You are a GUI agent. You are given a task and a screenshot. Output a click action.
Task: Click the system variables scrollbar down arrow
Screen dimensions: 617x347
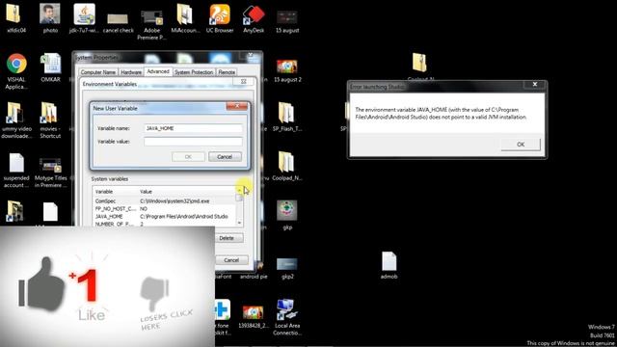pyautogui.click(x=239, y=223)
